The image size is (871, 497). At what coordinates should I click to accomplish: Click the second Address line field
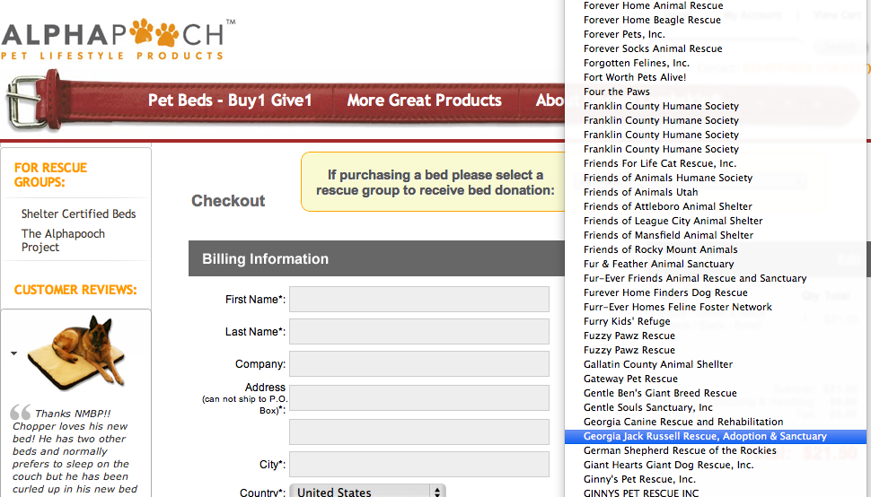pyautogui.click(x=419, y=432)
